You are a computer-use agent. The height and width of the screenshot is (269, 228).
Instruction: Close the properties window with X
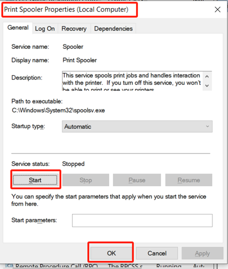click(218, 9)
